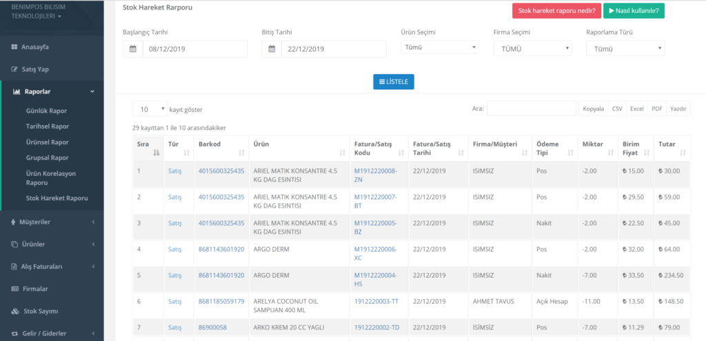The image size is (706, 341).
Task: Sort by Tutar column icon
Action: [x=683, y=153]
